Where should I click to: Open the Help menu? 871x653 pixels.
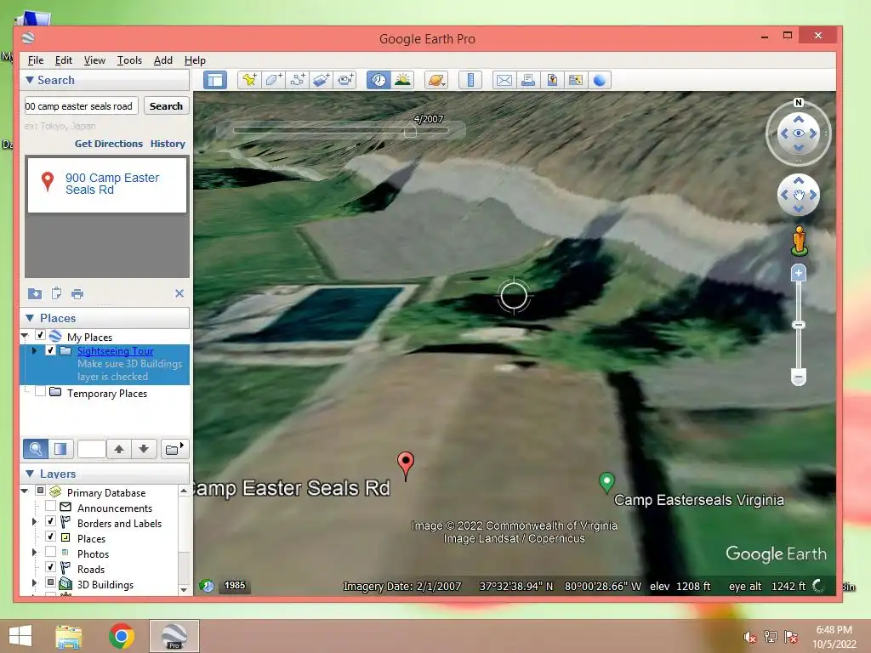click(195, 60)
